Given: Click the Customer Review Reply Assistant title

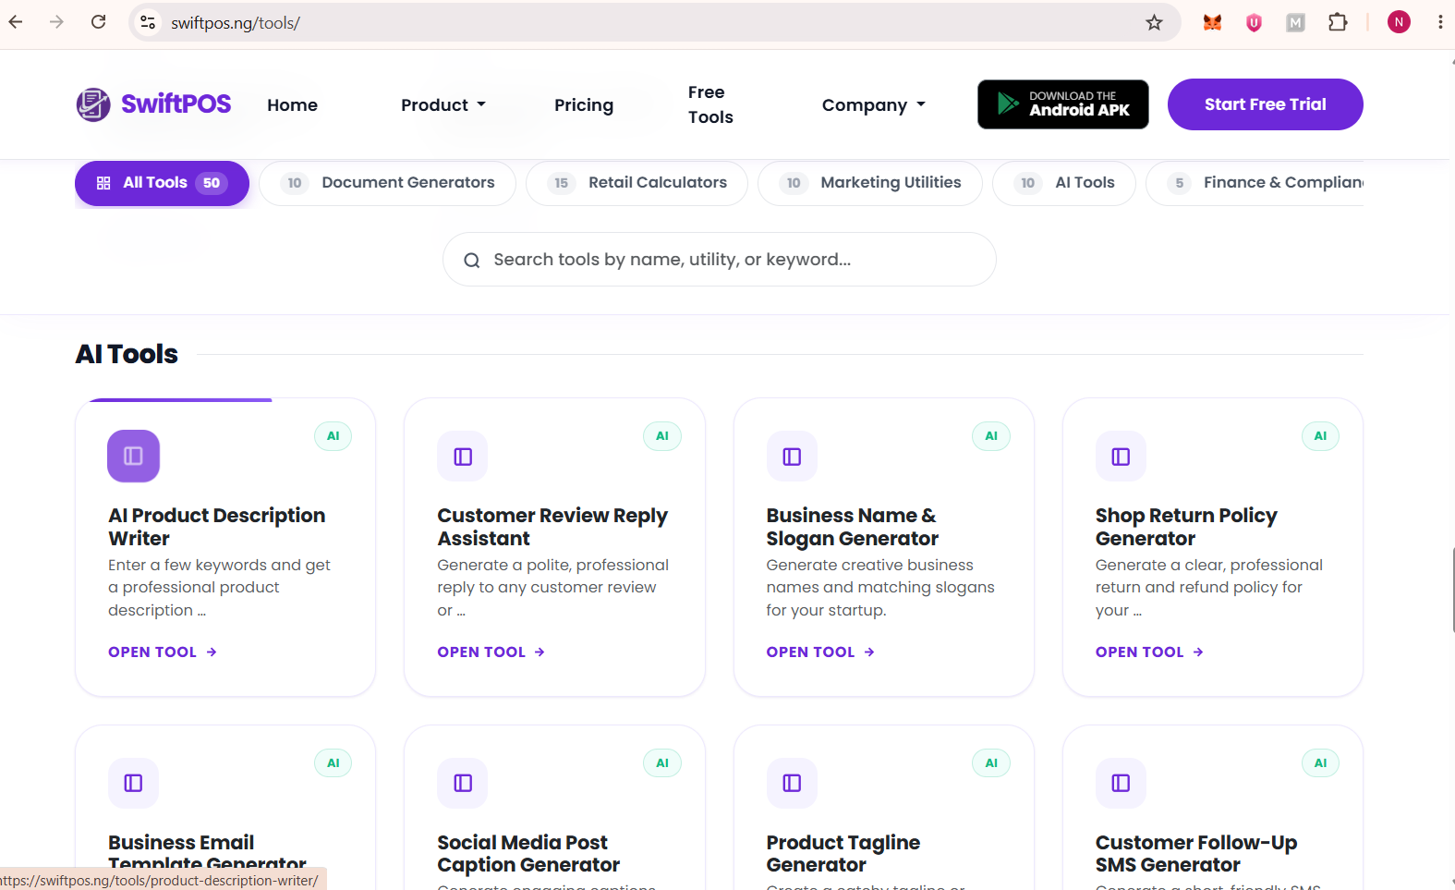Looking at the screenshot, I should coord(552,527).
